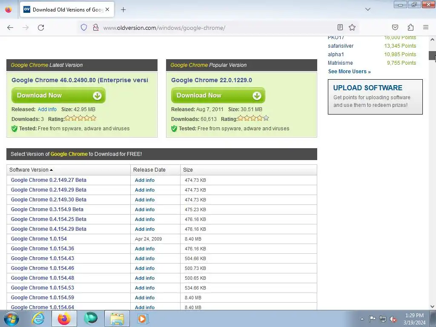The width and height of the screenshot is (436, 327).
Task: Open Google Chrome 1.0.154.48 link
Action: [42, 278]
